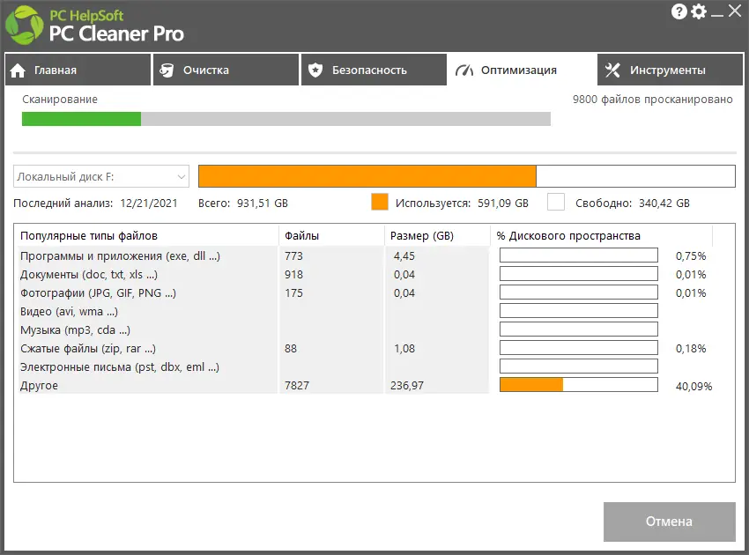This screenshot has width=749, height=555.
Task: Open the Очистка tab
Action: point(226,70)
